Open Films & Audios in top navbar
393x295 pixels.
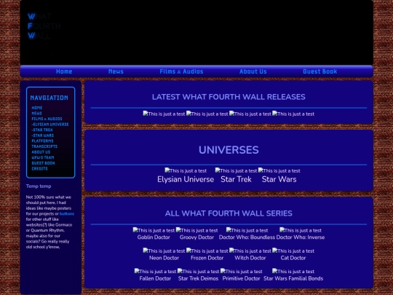(181, 71)
